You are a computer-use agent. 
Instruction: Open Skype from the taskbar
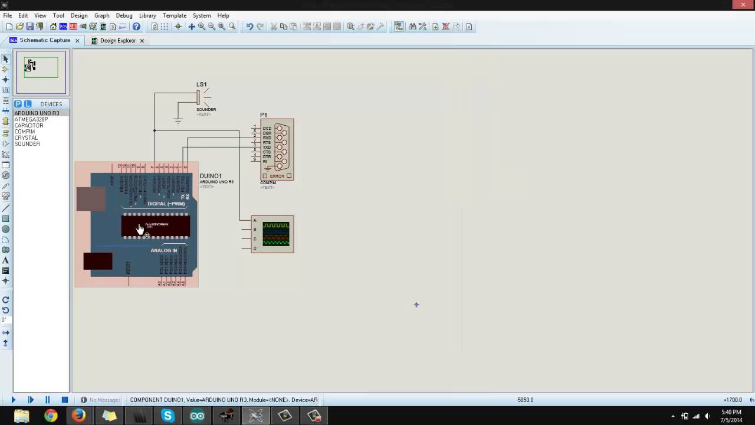[x=168, y=416]
